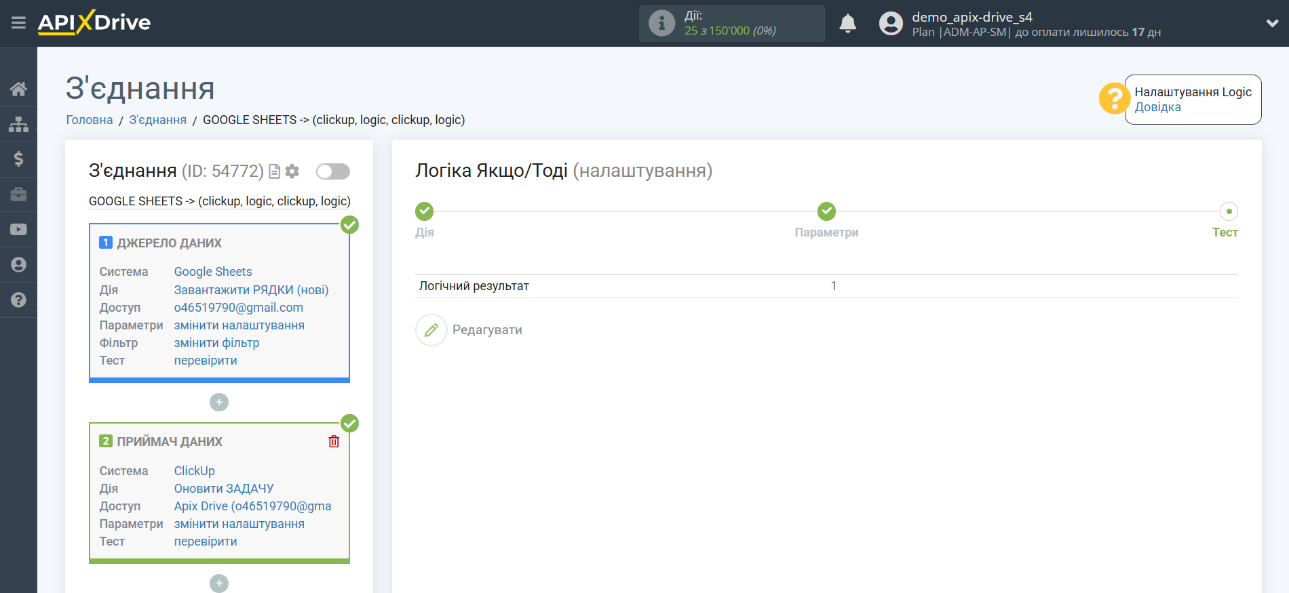Expand the account dropdown chevron

1272,23
